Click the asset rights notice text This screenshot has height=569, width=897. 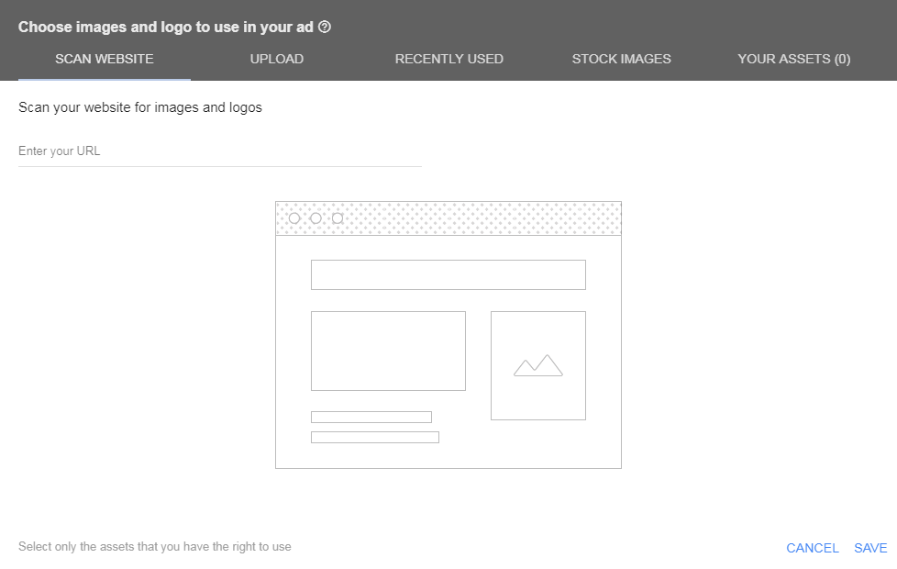pyautogui.click(x=154, y=547)
